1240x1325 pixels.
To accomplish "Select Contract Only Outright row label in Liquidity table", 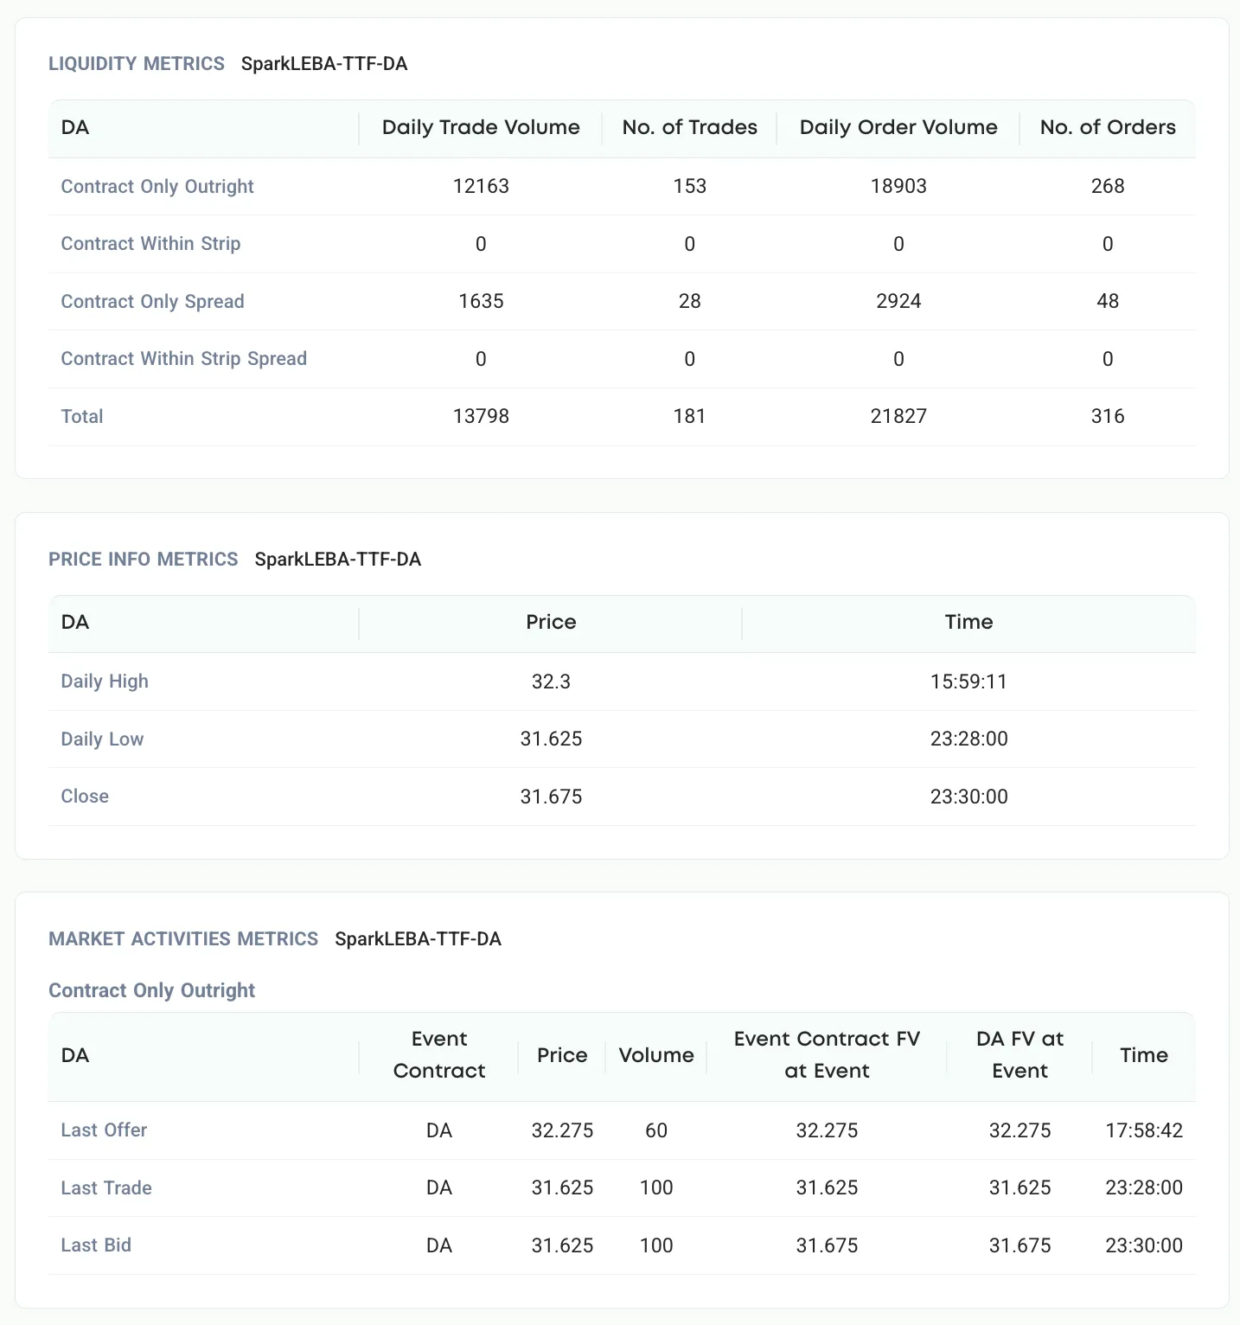I will (157, 186).
